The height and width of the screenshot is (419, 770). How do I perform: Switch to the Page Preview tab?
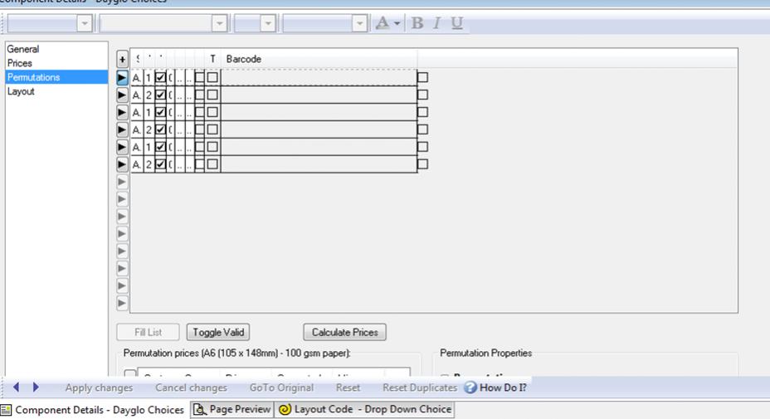point(232,410)
